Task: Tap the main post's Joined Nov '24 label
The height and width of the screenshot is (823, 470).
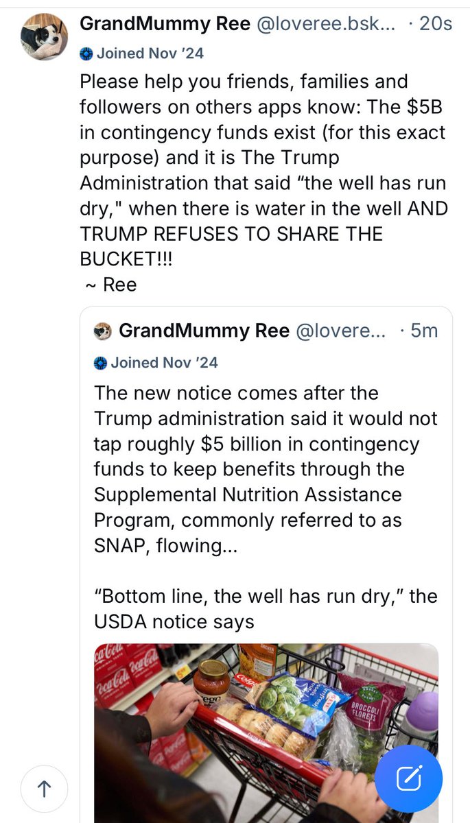Action: pos(150,53)
